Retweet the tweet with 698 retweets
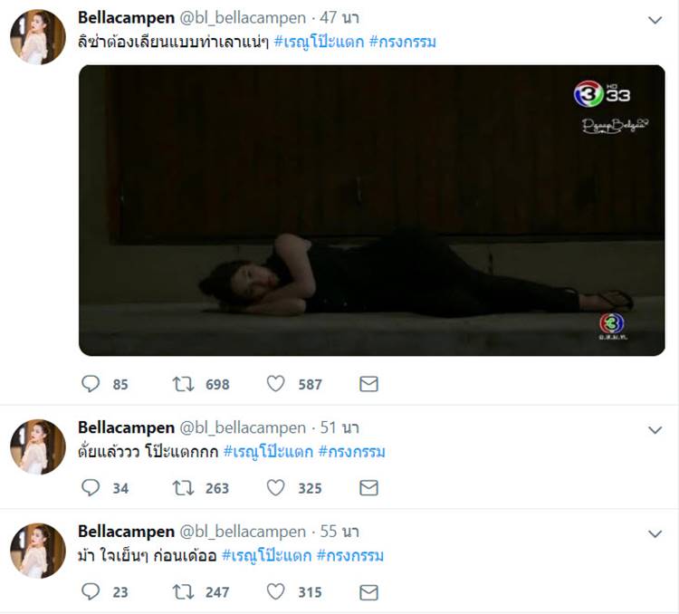The image size is (679, 614). click(185, 384)
